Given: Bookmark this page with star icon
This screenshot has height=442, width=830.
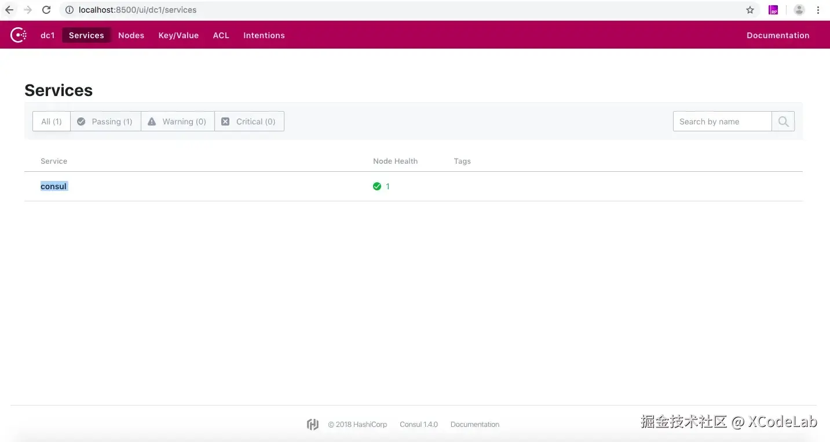Looking at the screenshot, I should (750, 10).
